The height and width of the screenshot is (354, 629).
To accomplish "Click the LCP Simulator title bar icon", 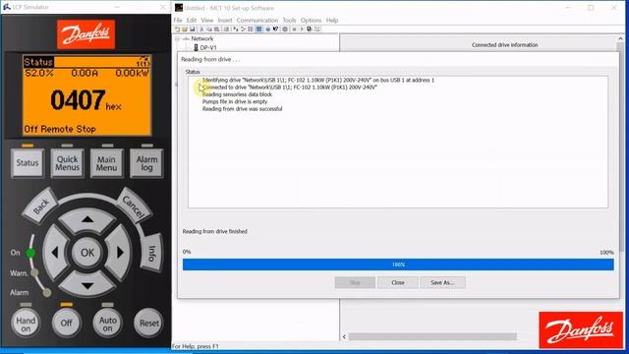I will [7, 7].
